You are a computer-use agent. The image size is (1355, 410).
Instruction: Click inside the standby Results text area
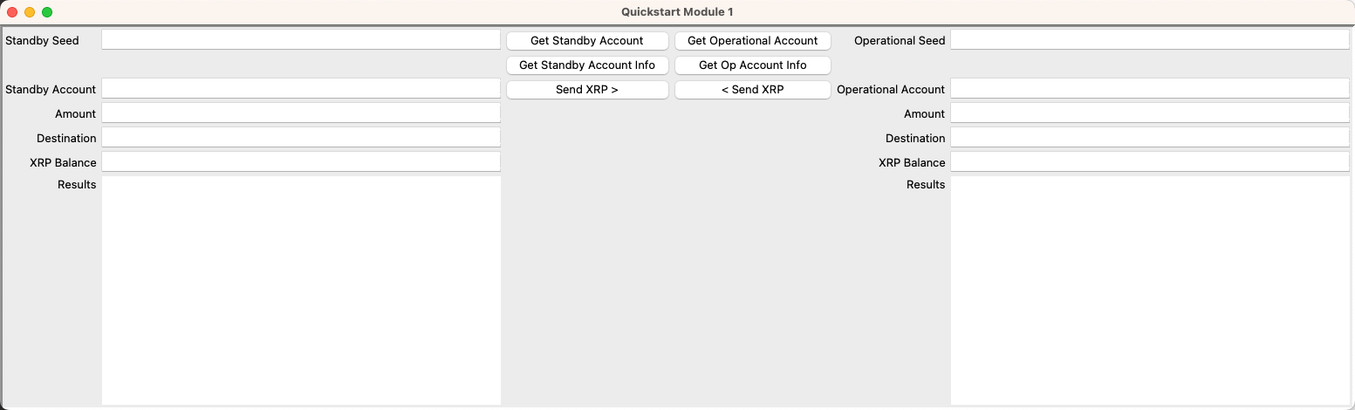point(301,290)
